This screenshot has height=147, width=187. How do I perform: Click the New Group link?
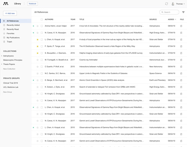[7, 92]
